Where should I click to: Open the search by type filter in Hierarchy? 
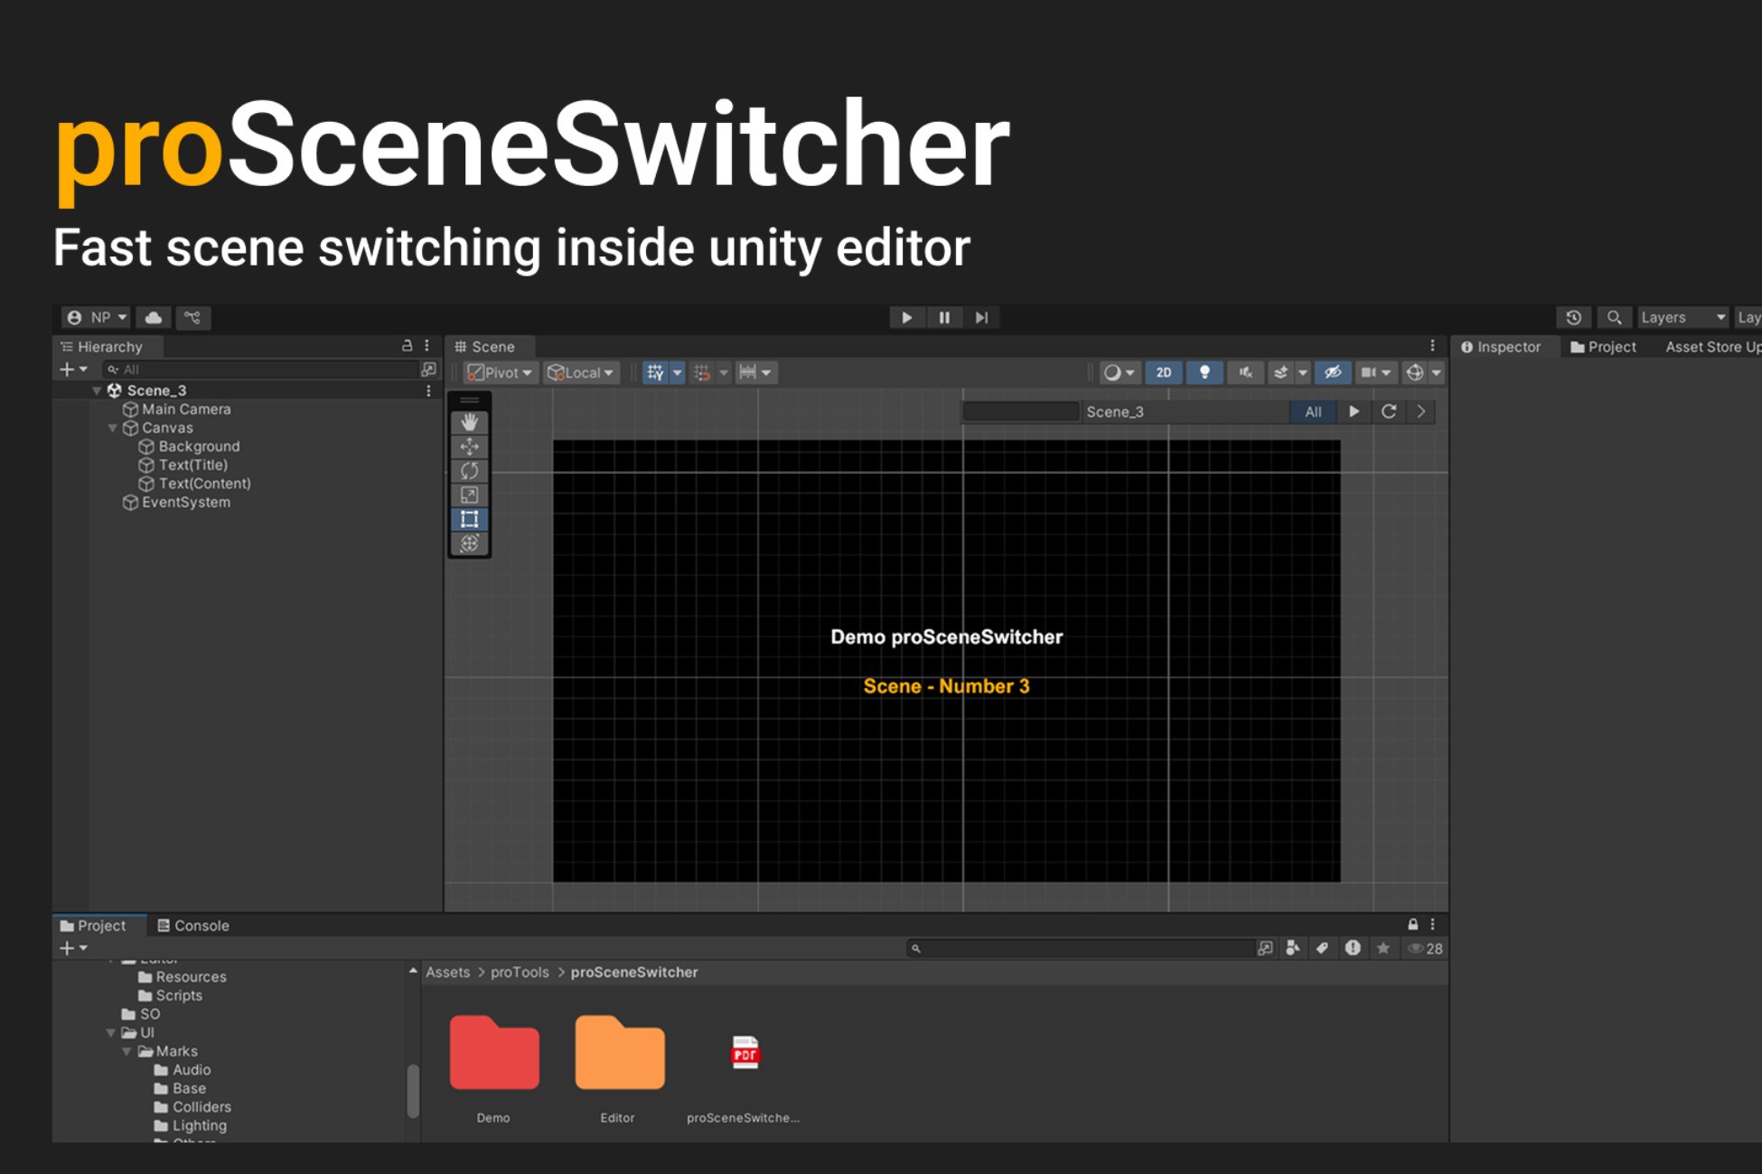point(111,368)
